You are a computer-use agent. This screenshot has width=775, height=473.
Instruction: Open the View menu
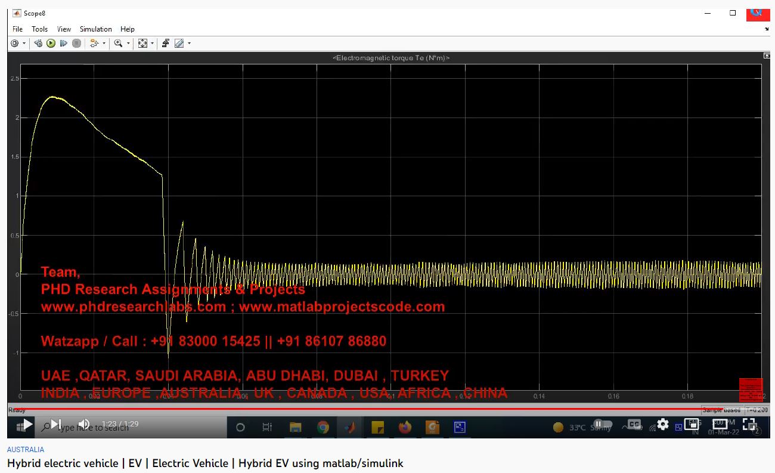tap(64, 29)
